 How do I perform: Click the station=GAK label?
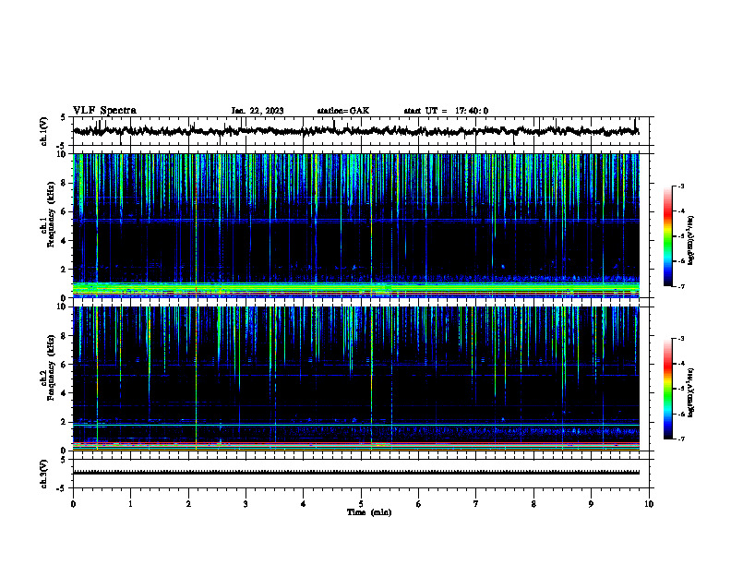pyautogui.click(x=343, y=111)
